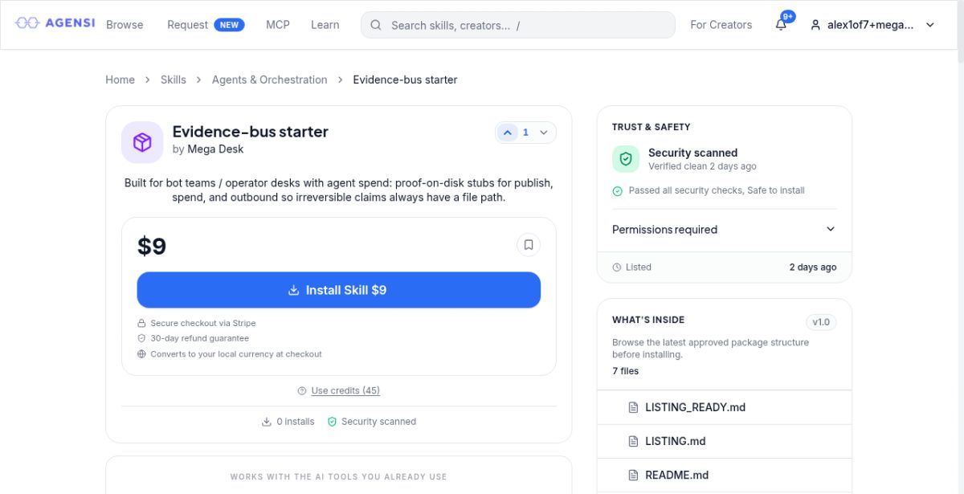The image size is (964, 494).
Task: Open the Agensi logo home link
Action: [x=55, y=24]
